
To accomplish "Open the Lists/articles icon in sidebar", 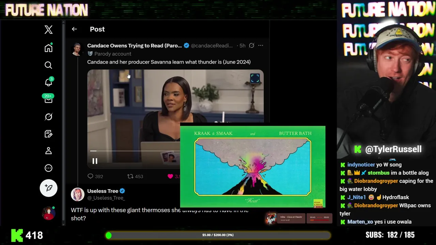I will [x=48, y=134].
